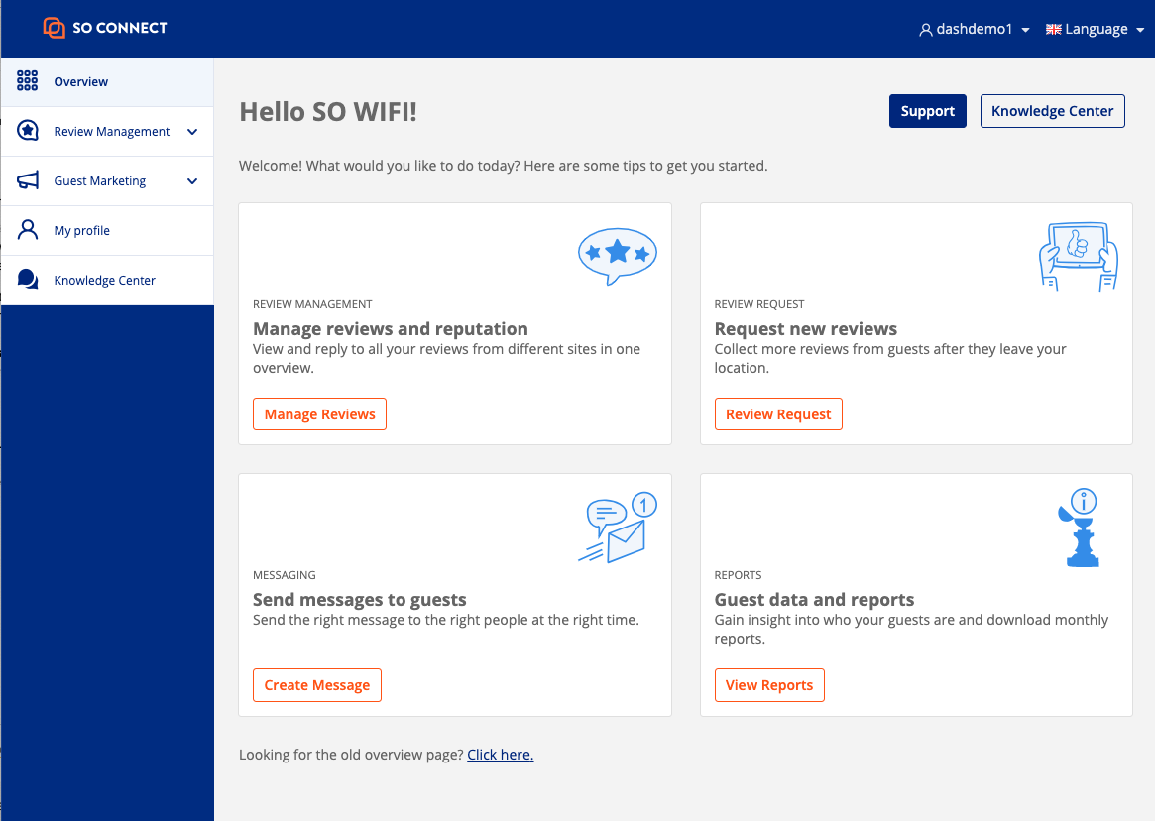Open the Knowledge Center header button
1155x821 pixels.
coord(1052,111)
